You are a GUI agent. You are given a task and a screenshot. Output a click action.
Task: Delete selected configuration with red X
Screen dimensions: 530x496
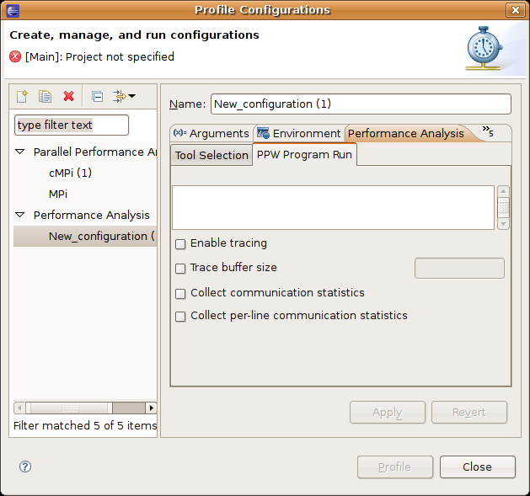click(68, 97)
